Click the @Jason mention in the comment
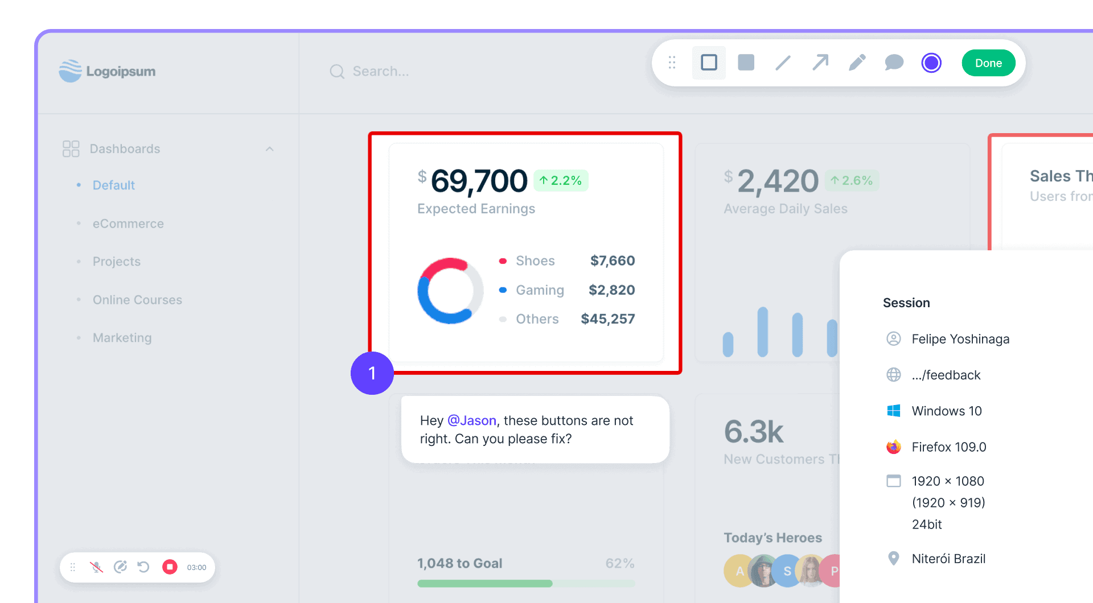The width and height of the screenshot is (1093, 603). pyautogui.click(x=472, y=420)
